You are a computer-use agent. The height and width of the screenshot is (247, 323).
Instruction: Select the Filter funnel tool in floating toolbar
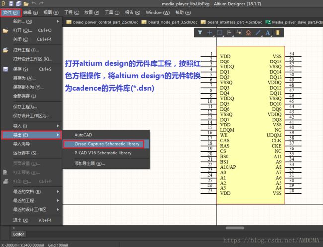pos(200,33)
